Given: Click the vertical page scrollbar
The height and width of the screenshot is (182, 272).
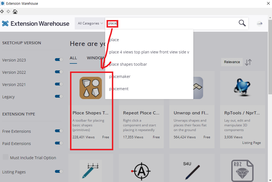Looking at the screenshot, I should (270, 57).
